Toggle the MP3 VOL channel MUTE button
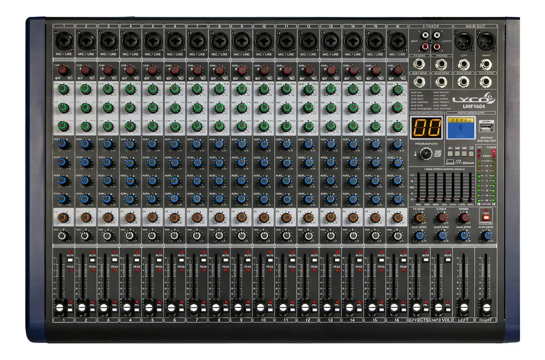Viewport: 545px width, 360px height. 448,260
